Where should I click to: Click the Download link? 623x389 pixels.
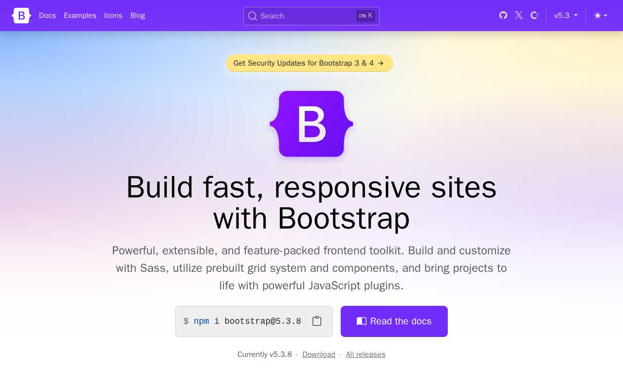tap(319, 354)
